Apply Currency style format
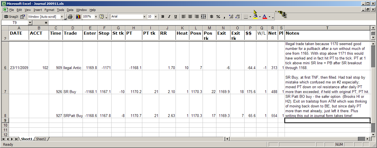 click(212, 17)
